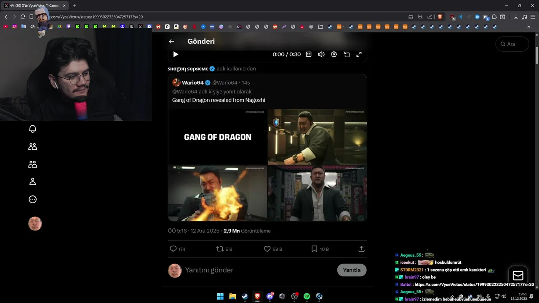539x303 pixels.
Task: Click the post date 12 Ara 2025
Action: tap(205, 231)
